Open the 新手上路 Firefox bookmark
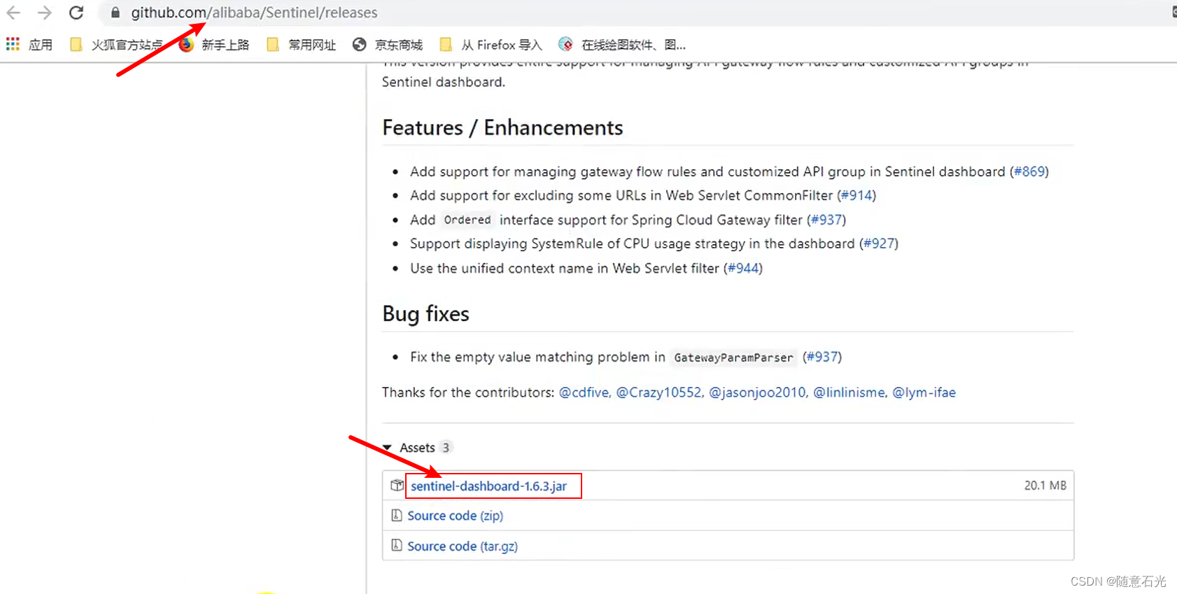 point(214,45)
